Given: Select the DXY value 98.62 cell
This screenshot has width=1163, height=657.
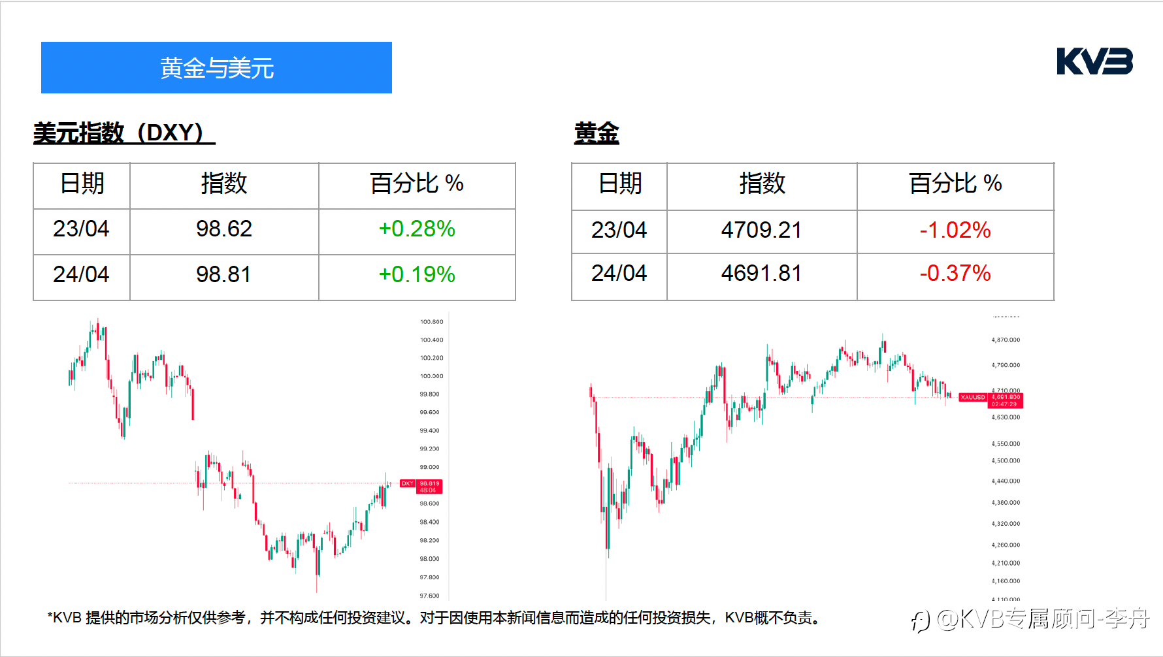Looking at the screenshot, I should point(224,229).
